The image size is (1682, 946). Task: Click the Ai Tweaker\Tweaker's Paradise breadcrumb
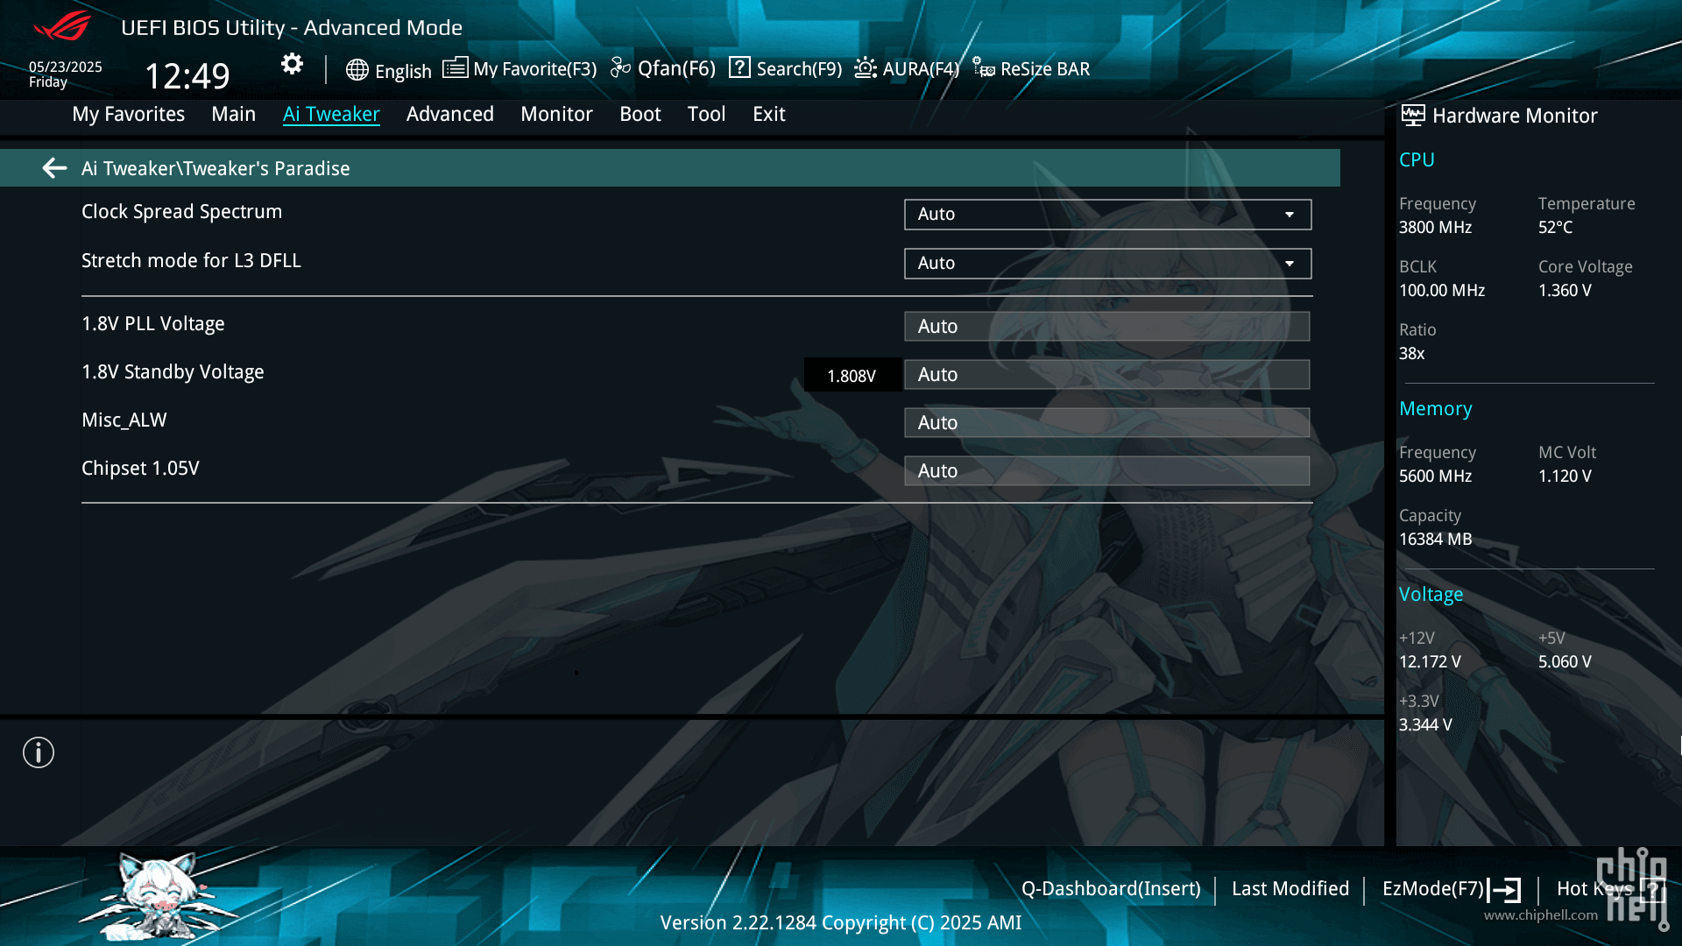tap(216, 168)
